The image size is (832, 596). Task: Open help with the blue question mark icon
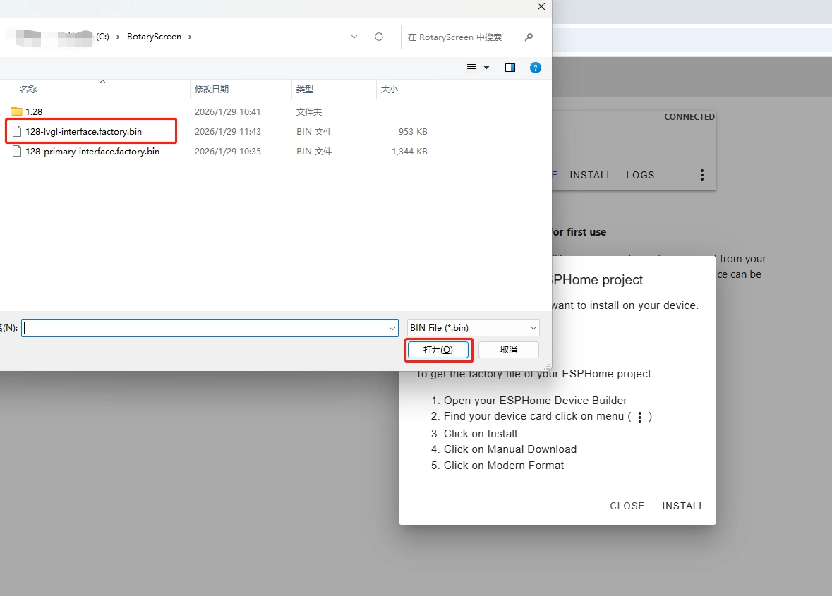tap(536, 68)
